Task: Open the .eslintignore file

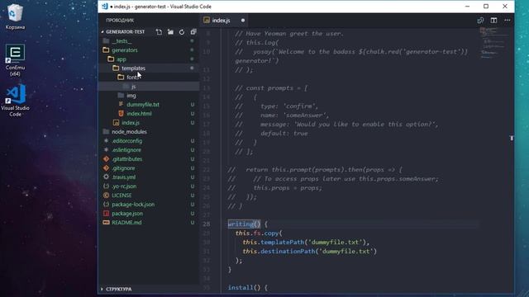Action: point(126,150)
